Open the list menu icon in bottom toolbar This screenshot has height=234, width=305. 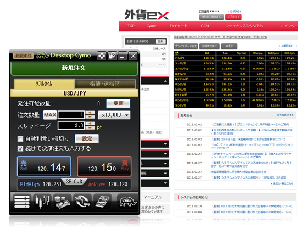[x=22, y=202]
